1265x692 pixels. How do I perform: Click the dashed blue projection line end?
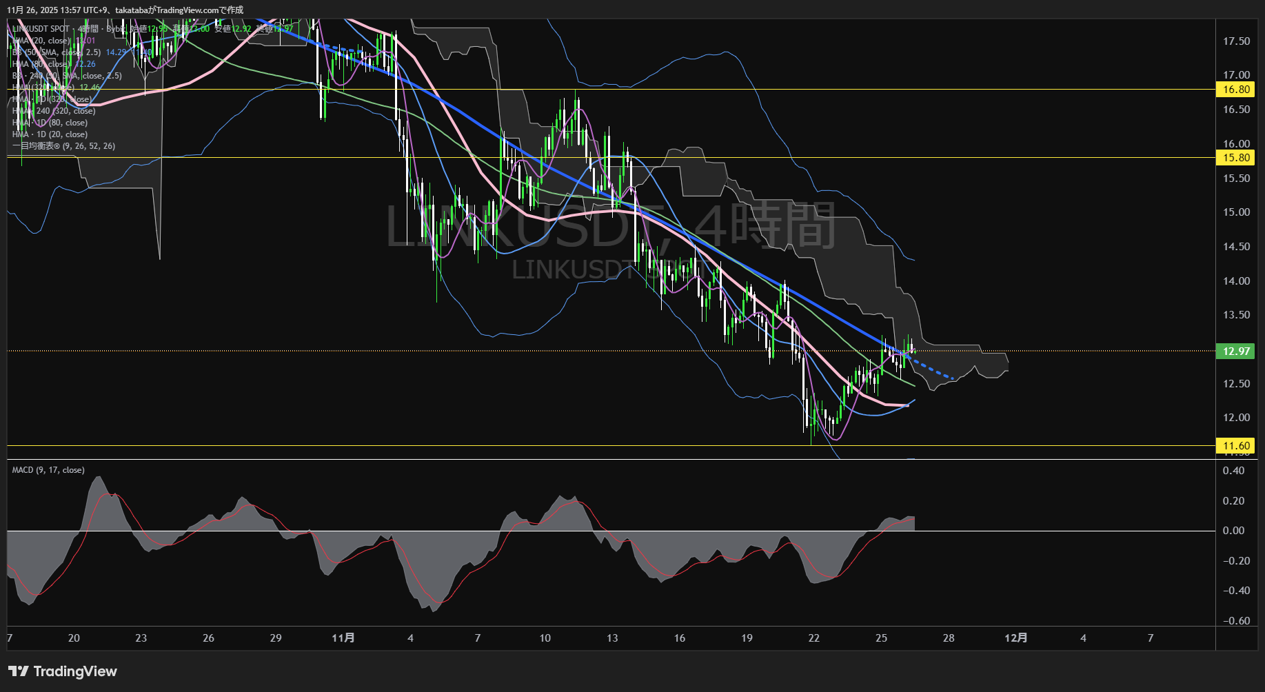tap(953, 378)
